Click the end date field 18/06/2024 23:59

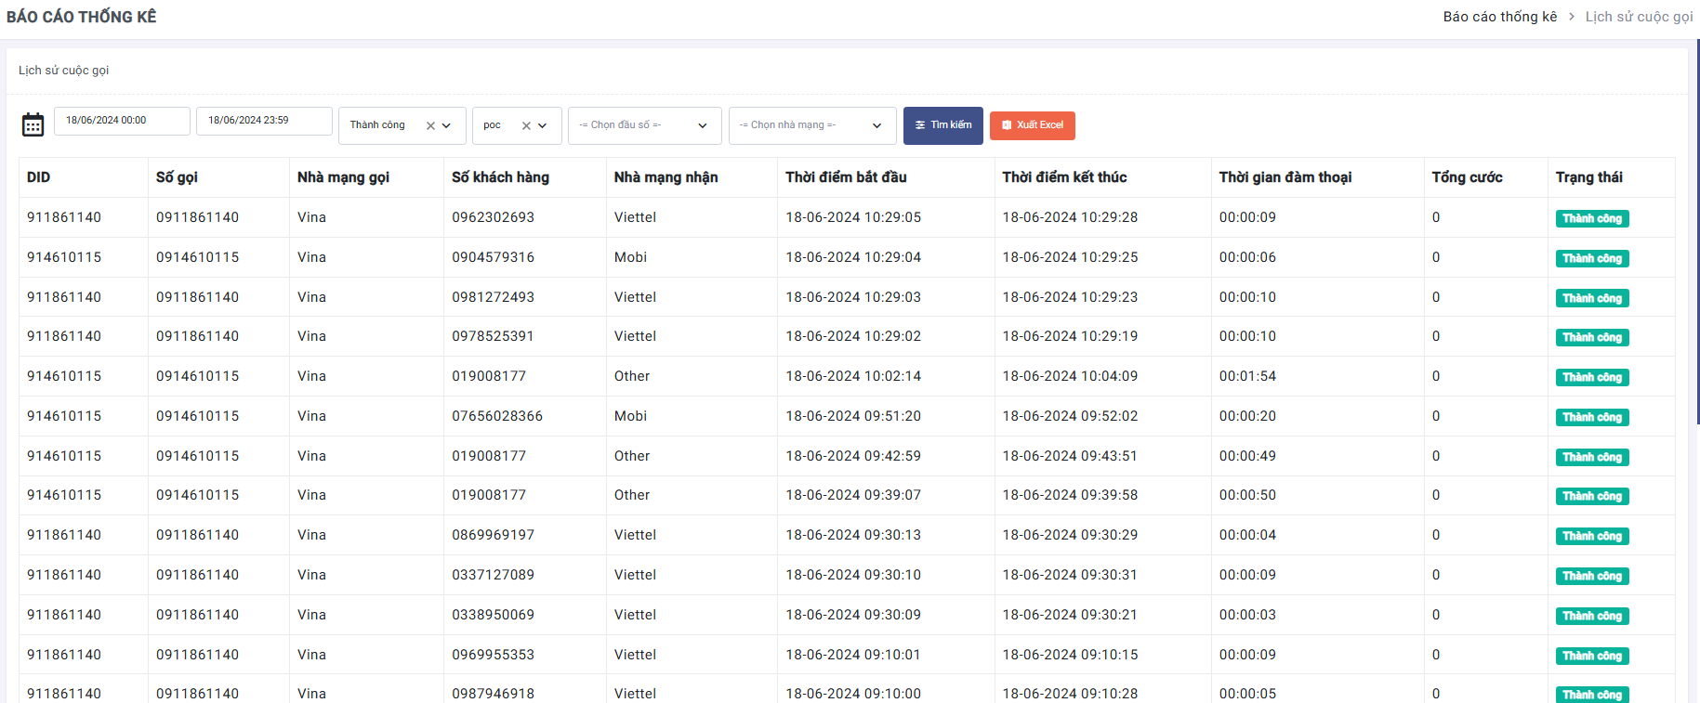(x=264, y=121)
